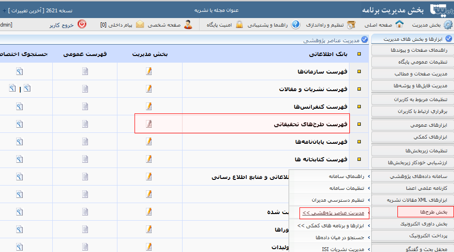Click the red خروج کاربر logout icon
The width and height of the screenshot is (454, 252).
(82, 24)
